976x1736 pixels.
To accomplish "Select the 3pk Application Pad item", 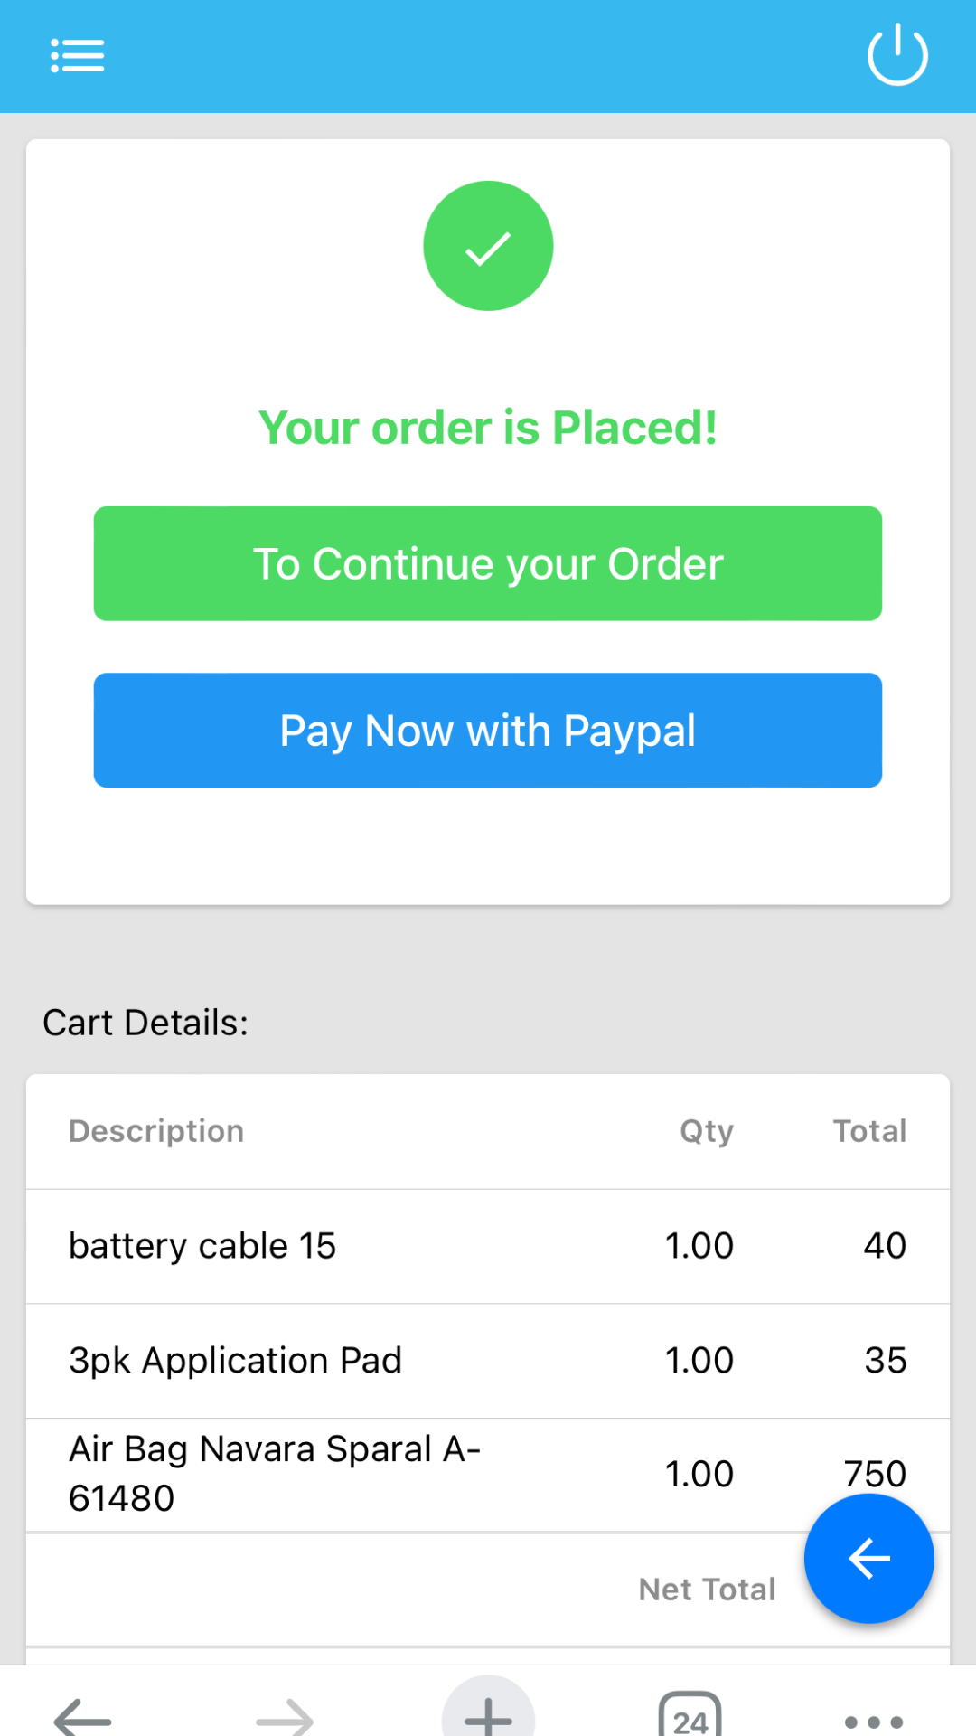I will 235,1361.
